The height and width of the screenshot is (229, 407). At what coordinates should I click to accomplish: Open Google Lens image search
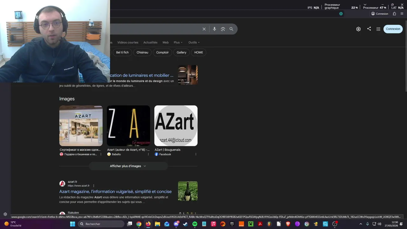click(223, 29)
